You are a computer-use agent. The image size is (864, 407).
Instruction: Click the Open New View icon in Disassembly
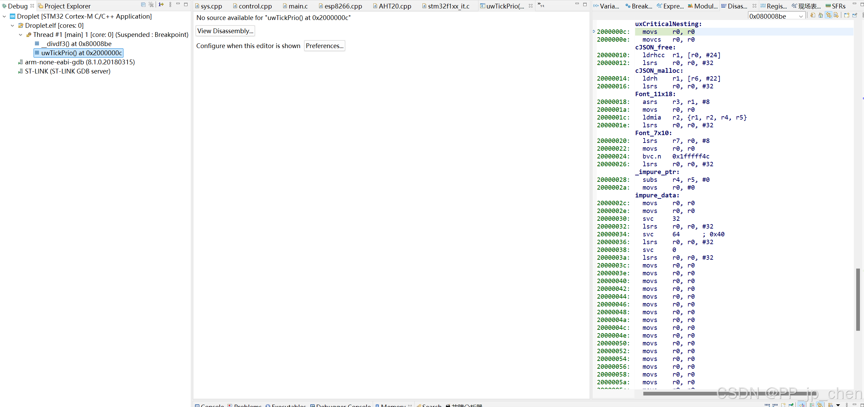pos(847,15)
